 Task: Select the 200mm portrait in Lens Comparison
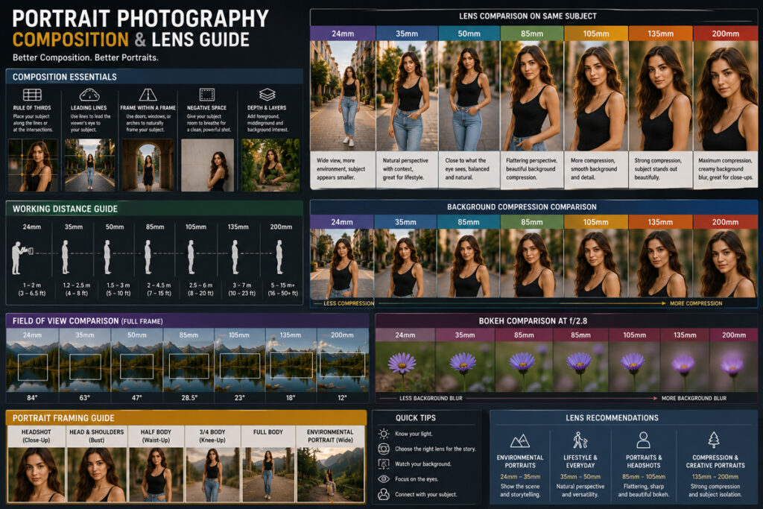click(726, 96)
